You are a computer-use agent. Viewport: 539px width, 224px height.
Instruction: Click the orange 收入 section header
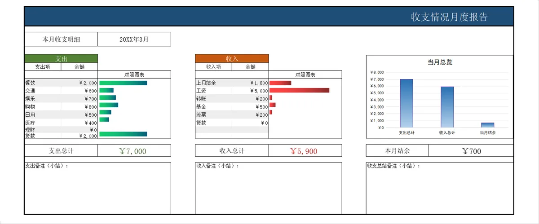coord(232,58)
